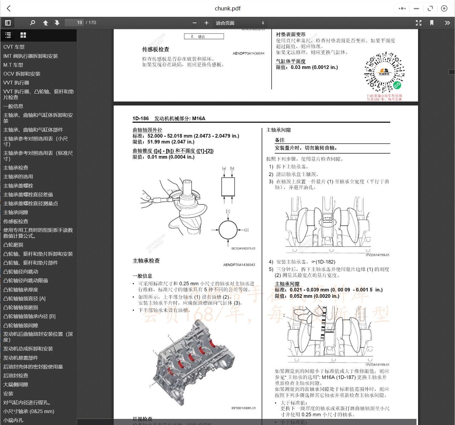Go to the next page
Image resolution: width=455 pixels, height=425 pixels.
(x=57, y=23)
